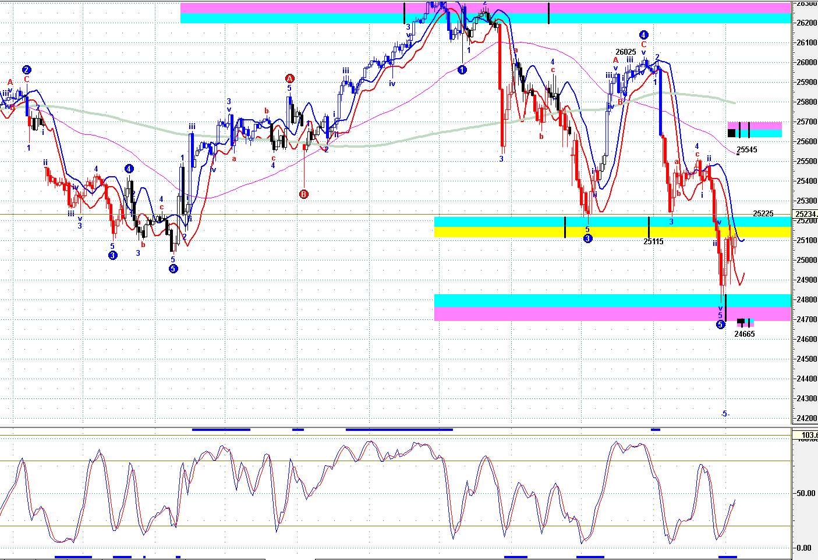
Task: Click the black square beside 25545 target
Action: click(x=731, y=133)
